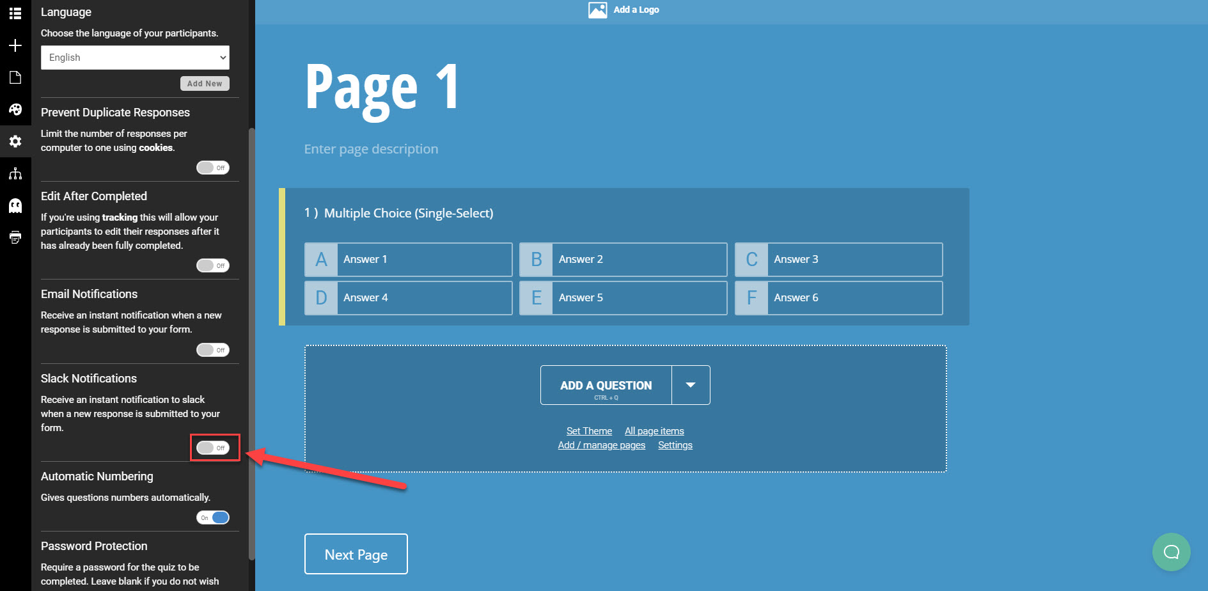The height and width of the screenshot is (591, 1208).
Task: Click the Next Page button
Action: click(x=356, y=555)
